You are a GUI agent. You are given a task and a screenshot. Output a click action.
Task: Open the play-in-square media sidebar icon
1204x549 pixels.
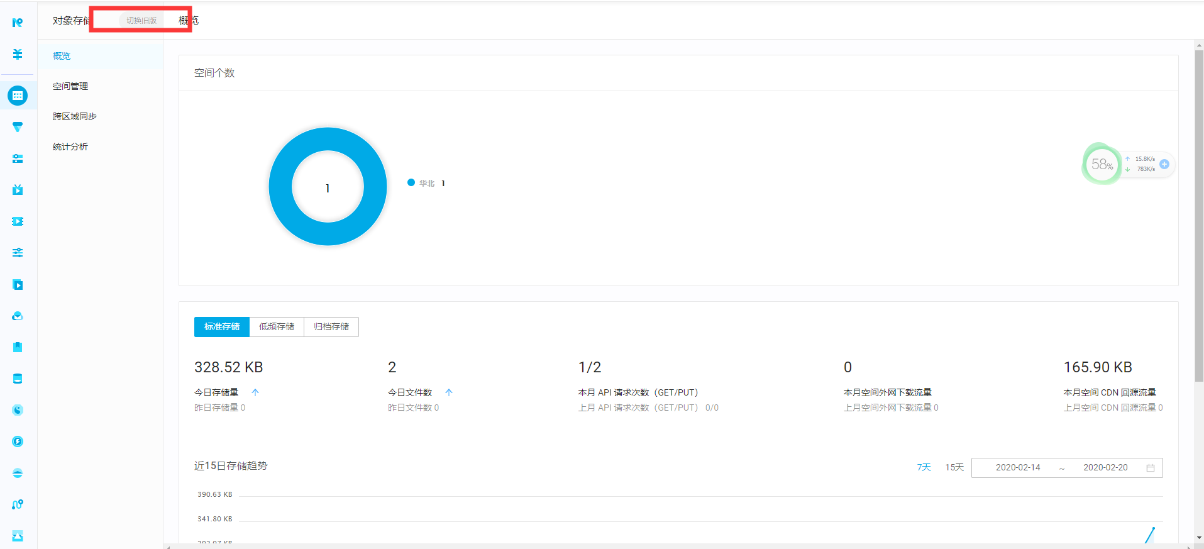[18, 284]
